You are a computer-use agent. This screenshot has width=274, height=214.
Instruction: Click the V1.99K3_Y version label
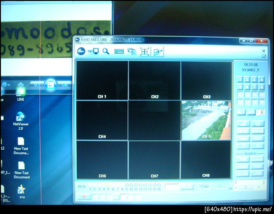coord(251,70)
